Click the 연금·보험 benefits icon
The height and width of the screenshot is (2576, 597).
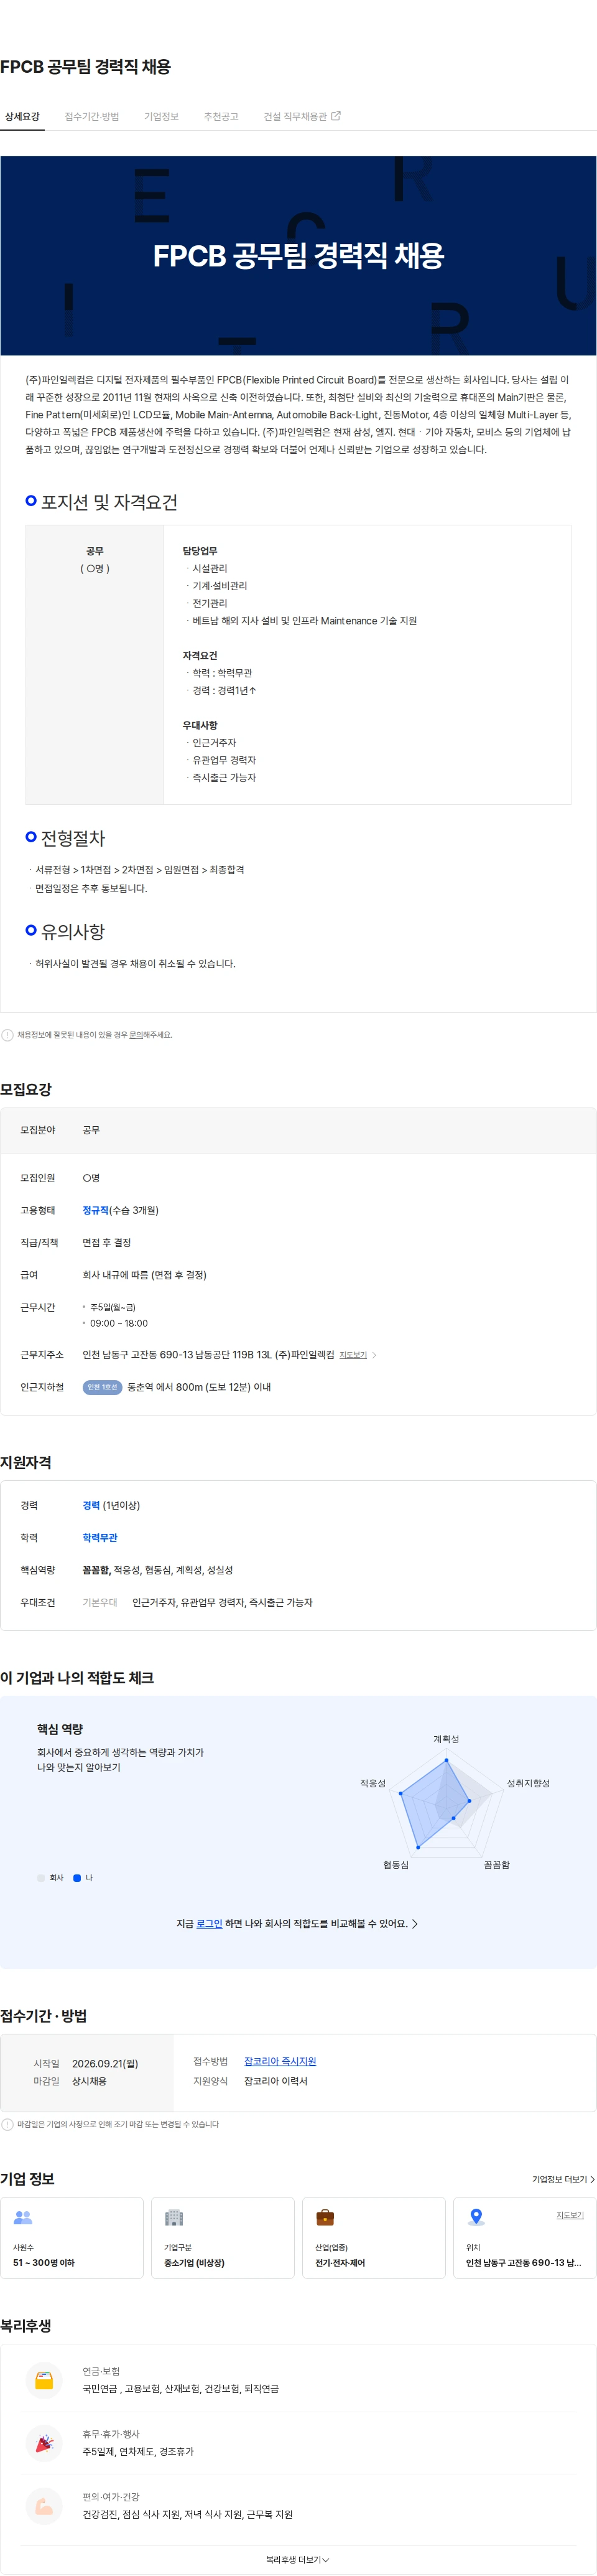click(44, 2380)
